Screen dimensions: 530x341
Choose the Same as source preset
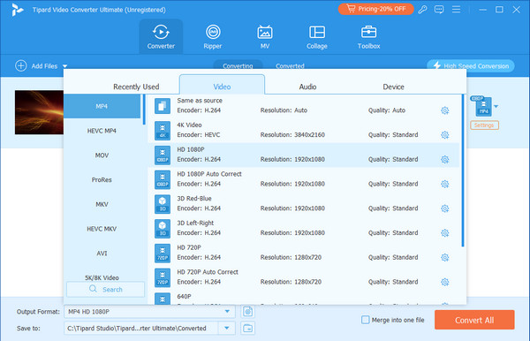tap(304, 106)
